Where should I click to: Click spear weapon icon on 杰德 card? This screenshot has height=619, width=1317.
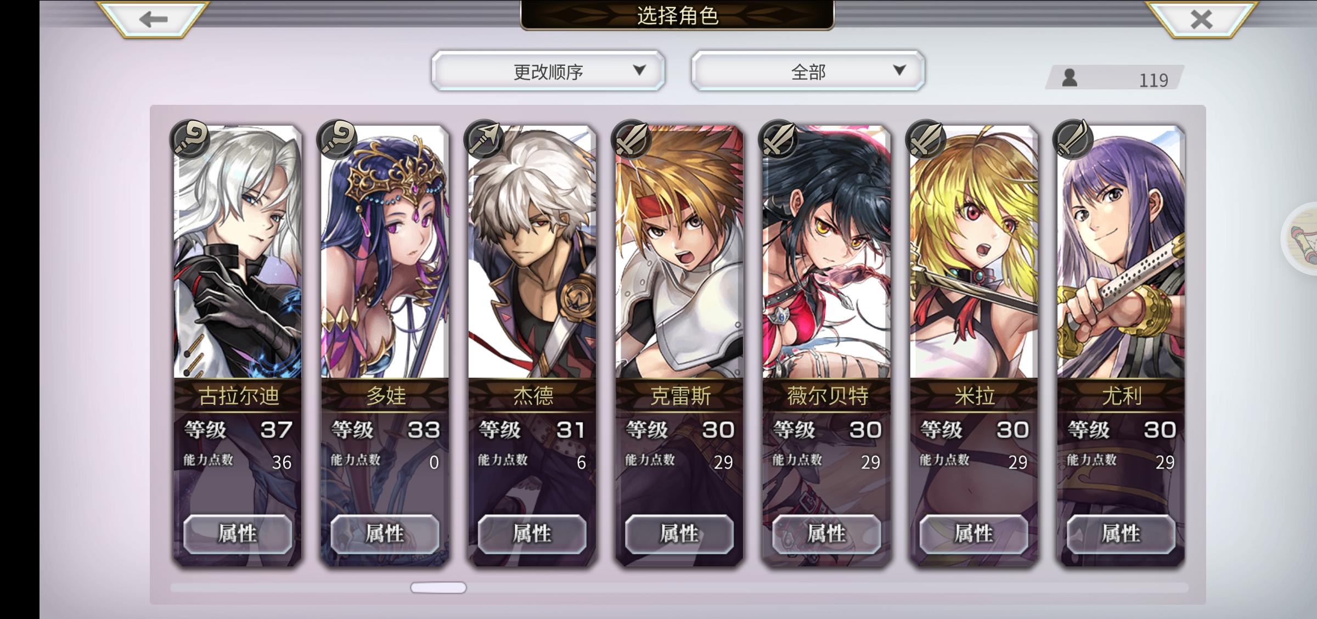484,139
